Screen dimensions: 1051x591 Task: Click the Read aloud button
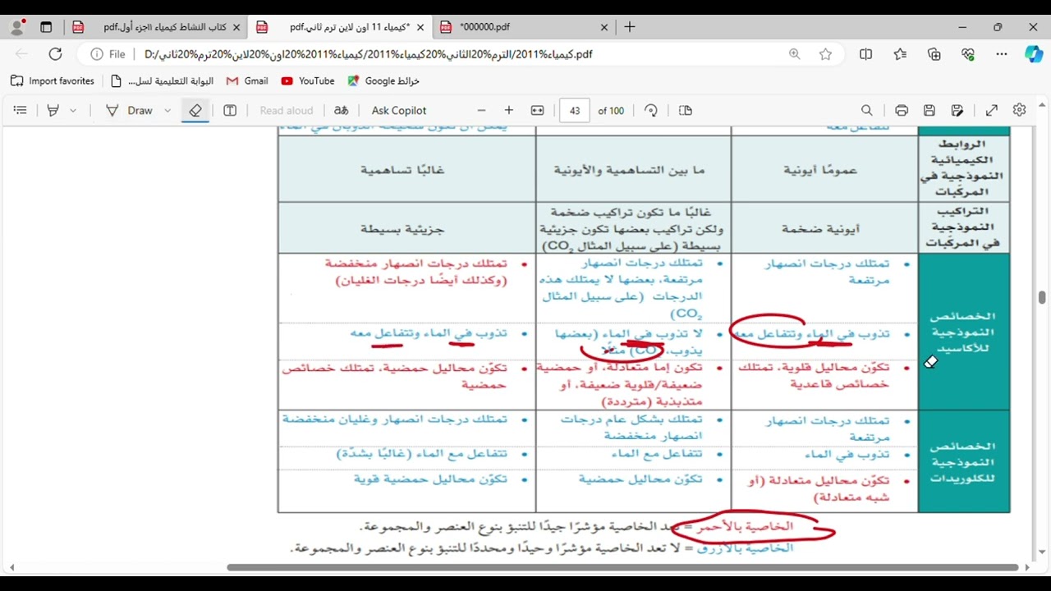coord(287,110)
